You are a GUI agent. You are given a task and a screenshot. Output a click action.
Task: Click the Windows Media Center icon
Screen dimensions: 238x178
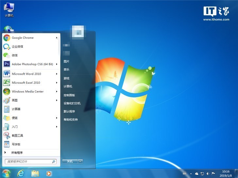coord(7,91)
